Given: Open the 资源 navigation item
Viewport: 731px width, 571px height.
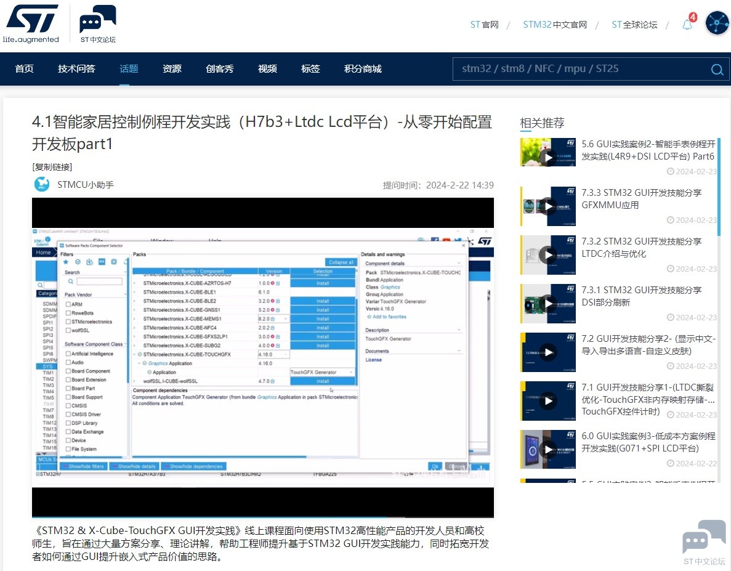Looking at the screenshot, I should tap(172, 68).
